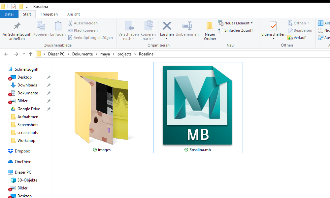Open Google Drive in sidebar
Image resolution: width=330 pixels, height=198 pixels.
coord(29,109)
